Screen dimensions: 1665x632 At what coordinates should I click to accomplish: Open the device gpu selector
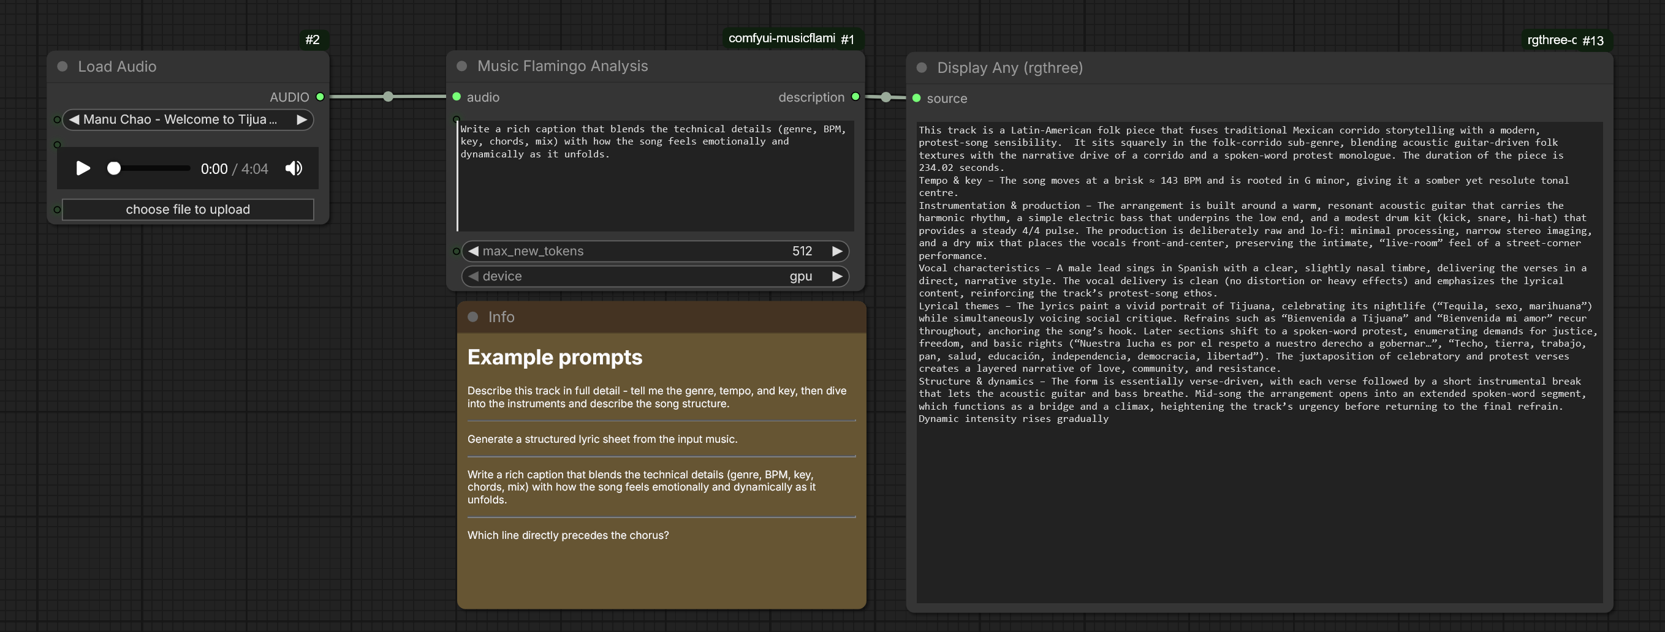click(x=654, y=277)
